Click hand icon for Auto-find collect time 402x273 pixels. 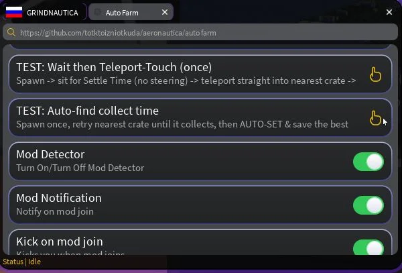click(x=375, y=118)
